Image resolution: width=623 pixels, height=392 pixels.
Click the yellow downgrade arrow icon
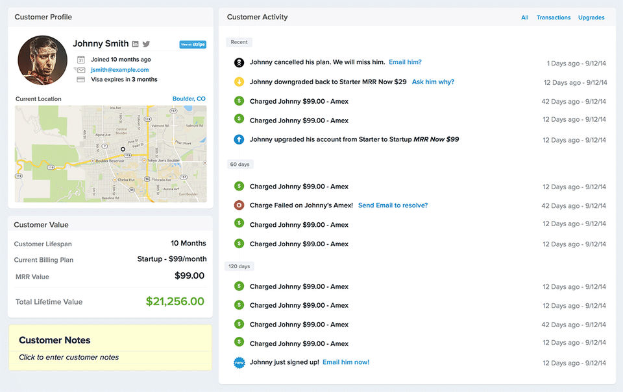pyautogui.click(x=239, y=82)
